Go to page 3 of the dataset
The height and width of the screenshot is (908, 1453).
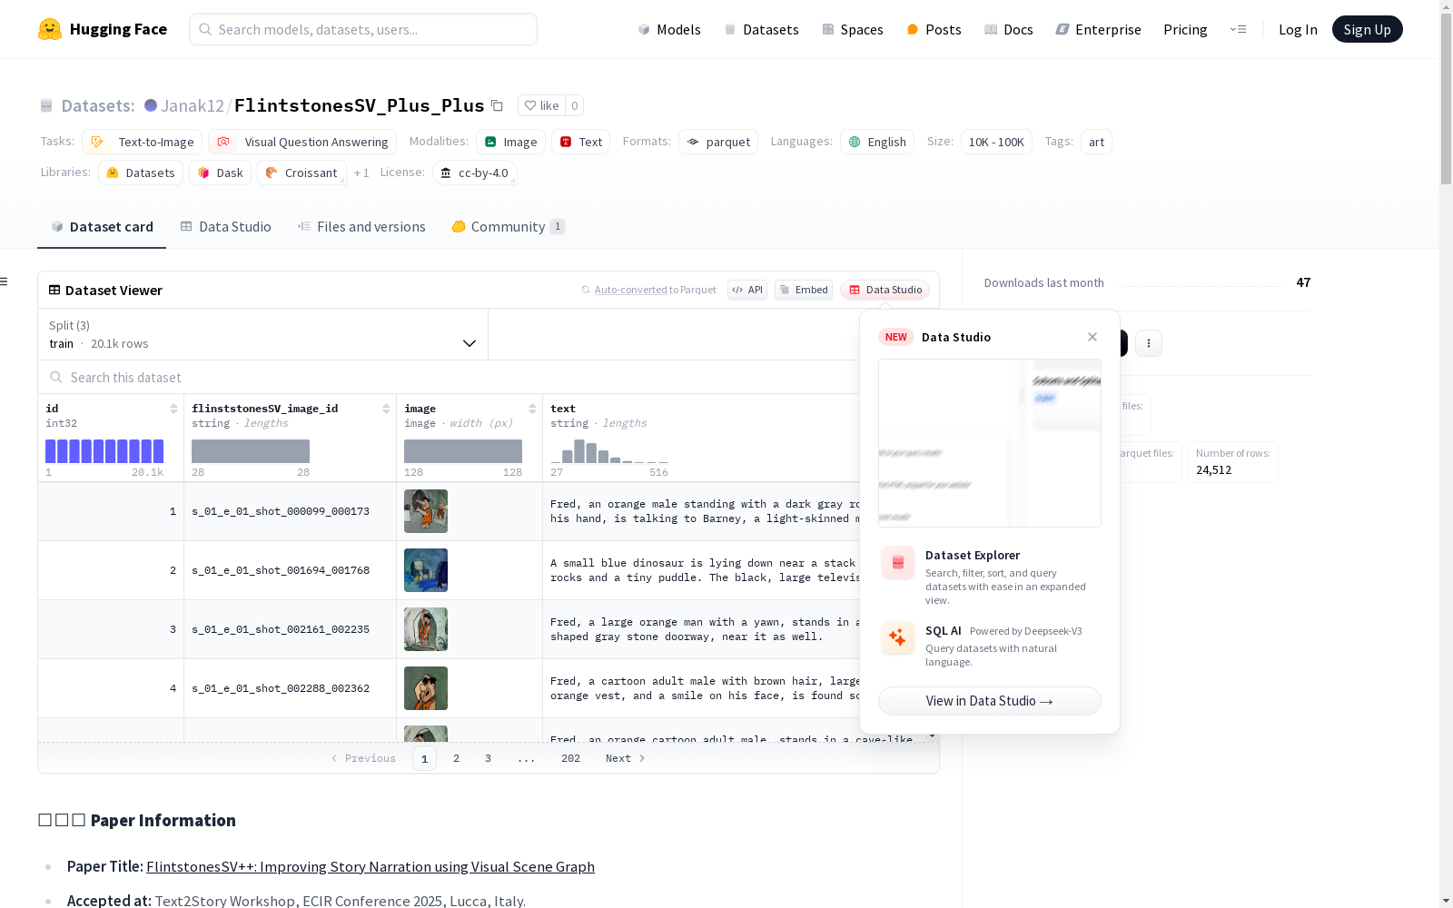pos(488,758)
